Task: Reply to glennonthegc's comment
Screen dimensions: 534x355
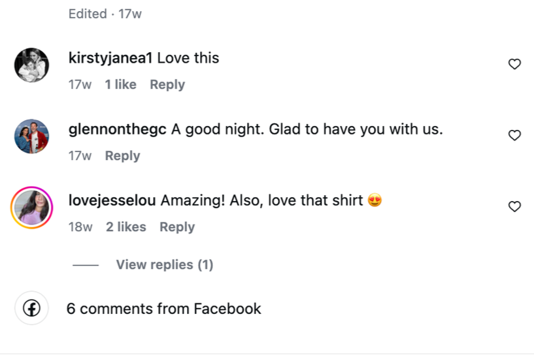Action: click(x=123, y=156)
